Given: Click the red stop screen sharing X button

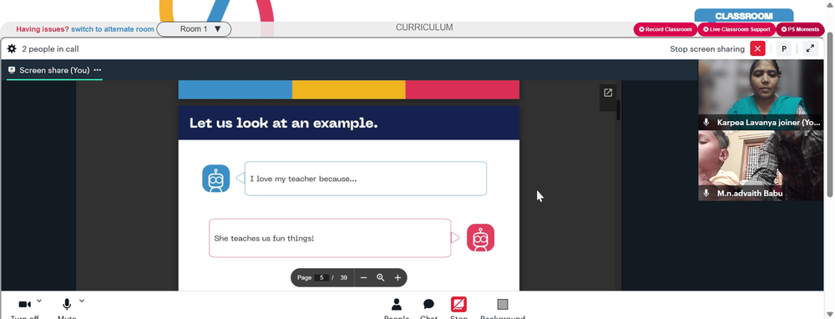Looking at the screenshot, I should click(x=757, y=48).
